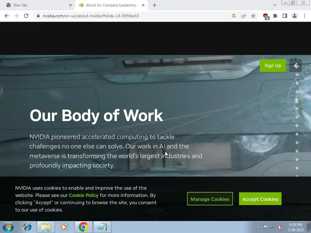
Task: Open the clock showing 9:29 PM
Action: pyautogui.click(x=296, y=227)
